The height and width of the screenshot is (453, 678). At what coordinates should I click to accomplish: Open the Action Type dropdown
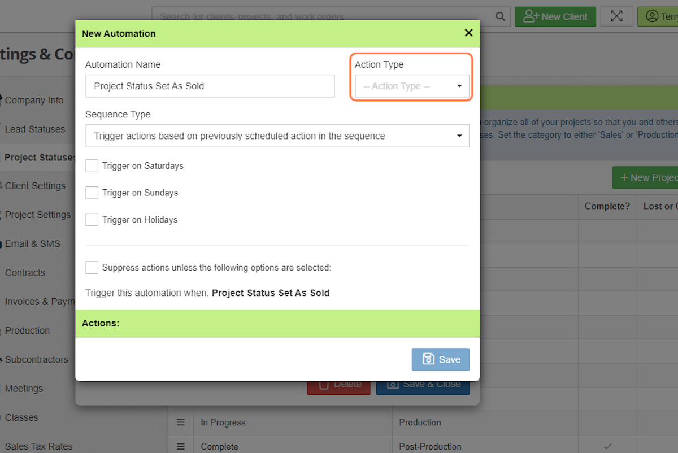(411, 87)
